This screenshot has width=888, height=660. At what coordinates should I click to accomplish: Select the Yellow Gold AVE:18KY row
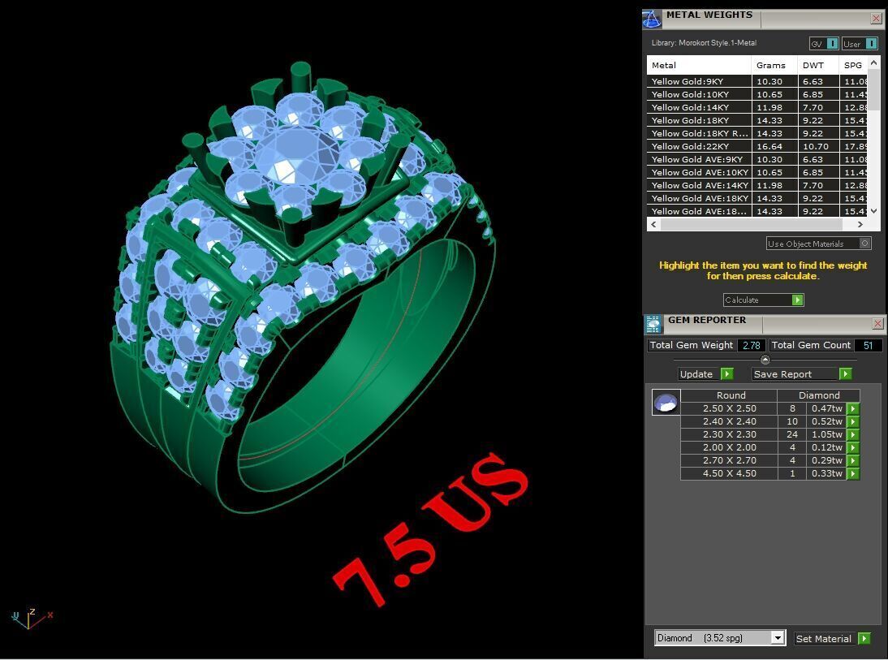[757, 199]
